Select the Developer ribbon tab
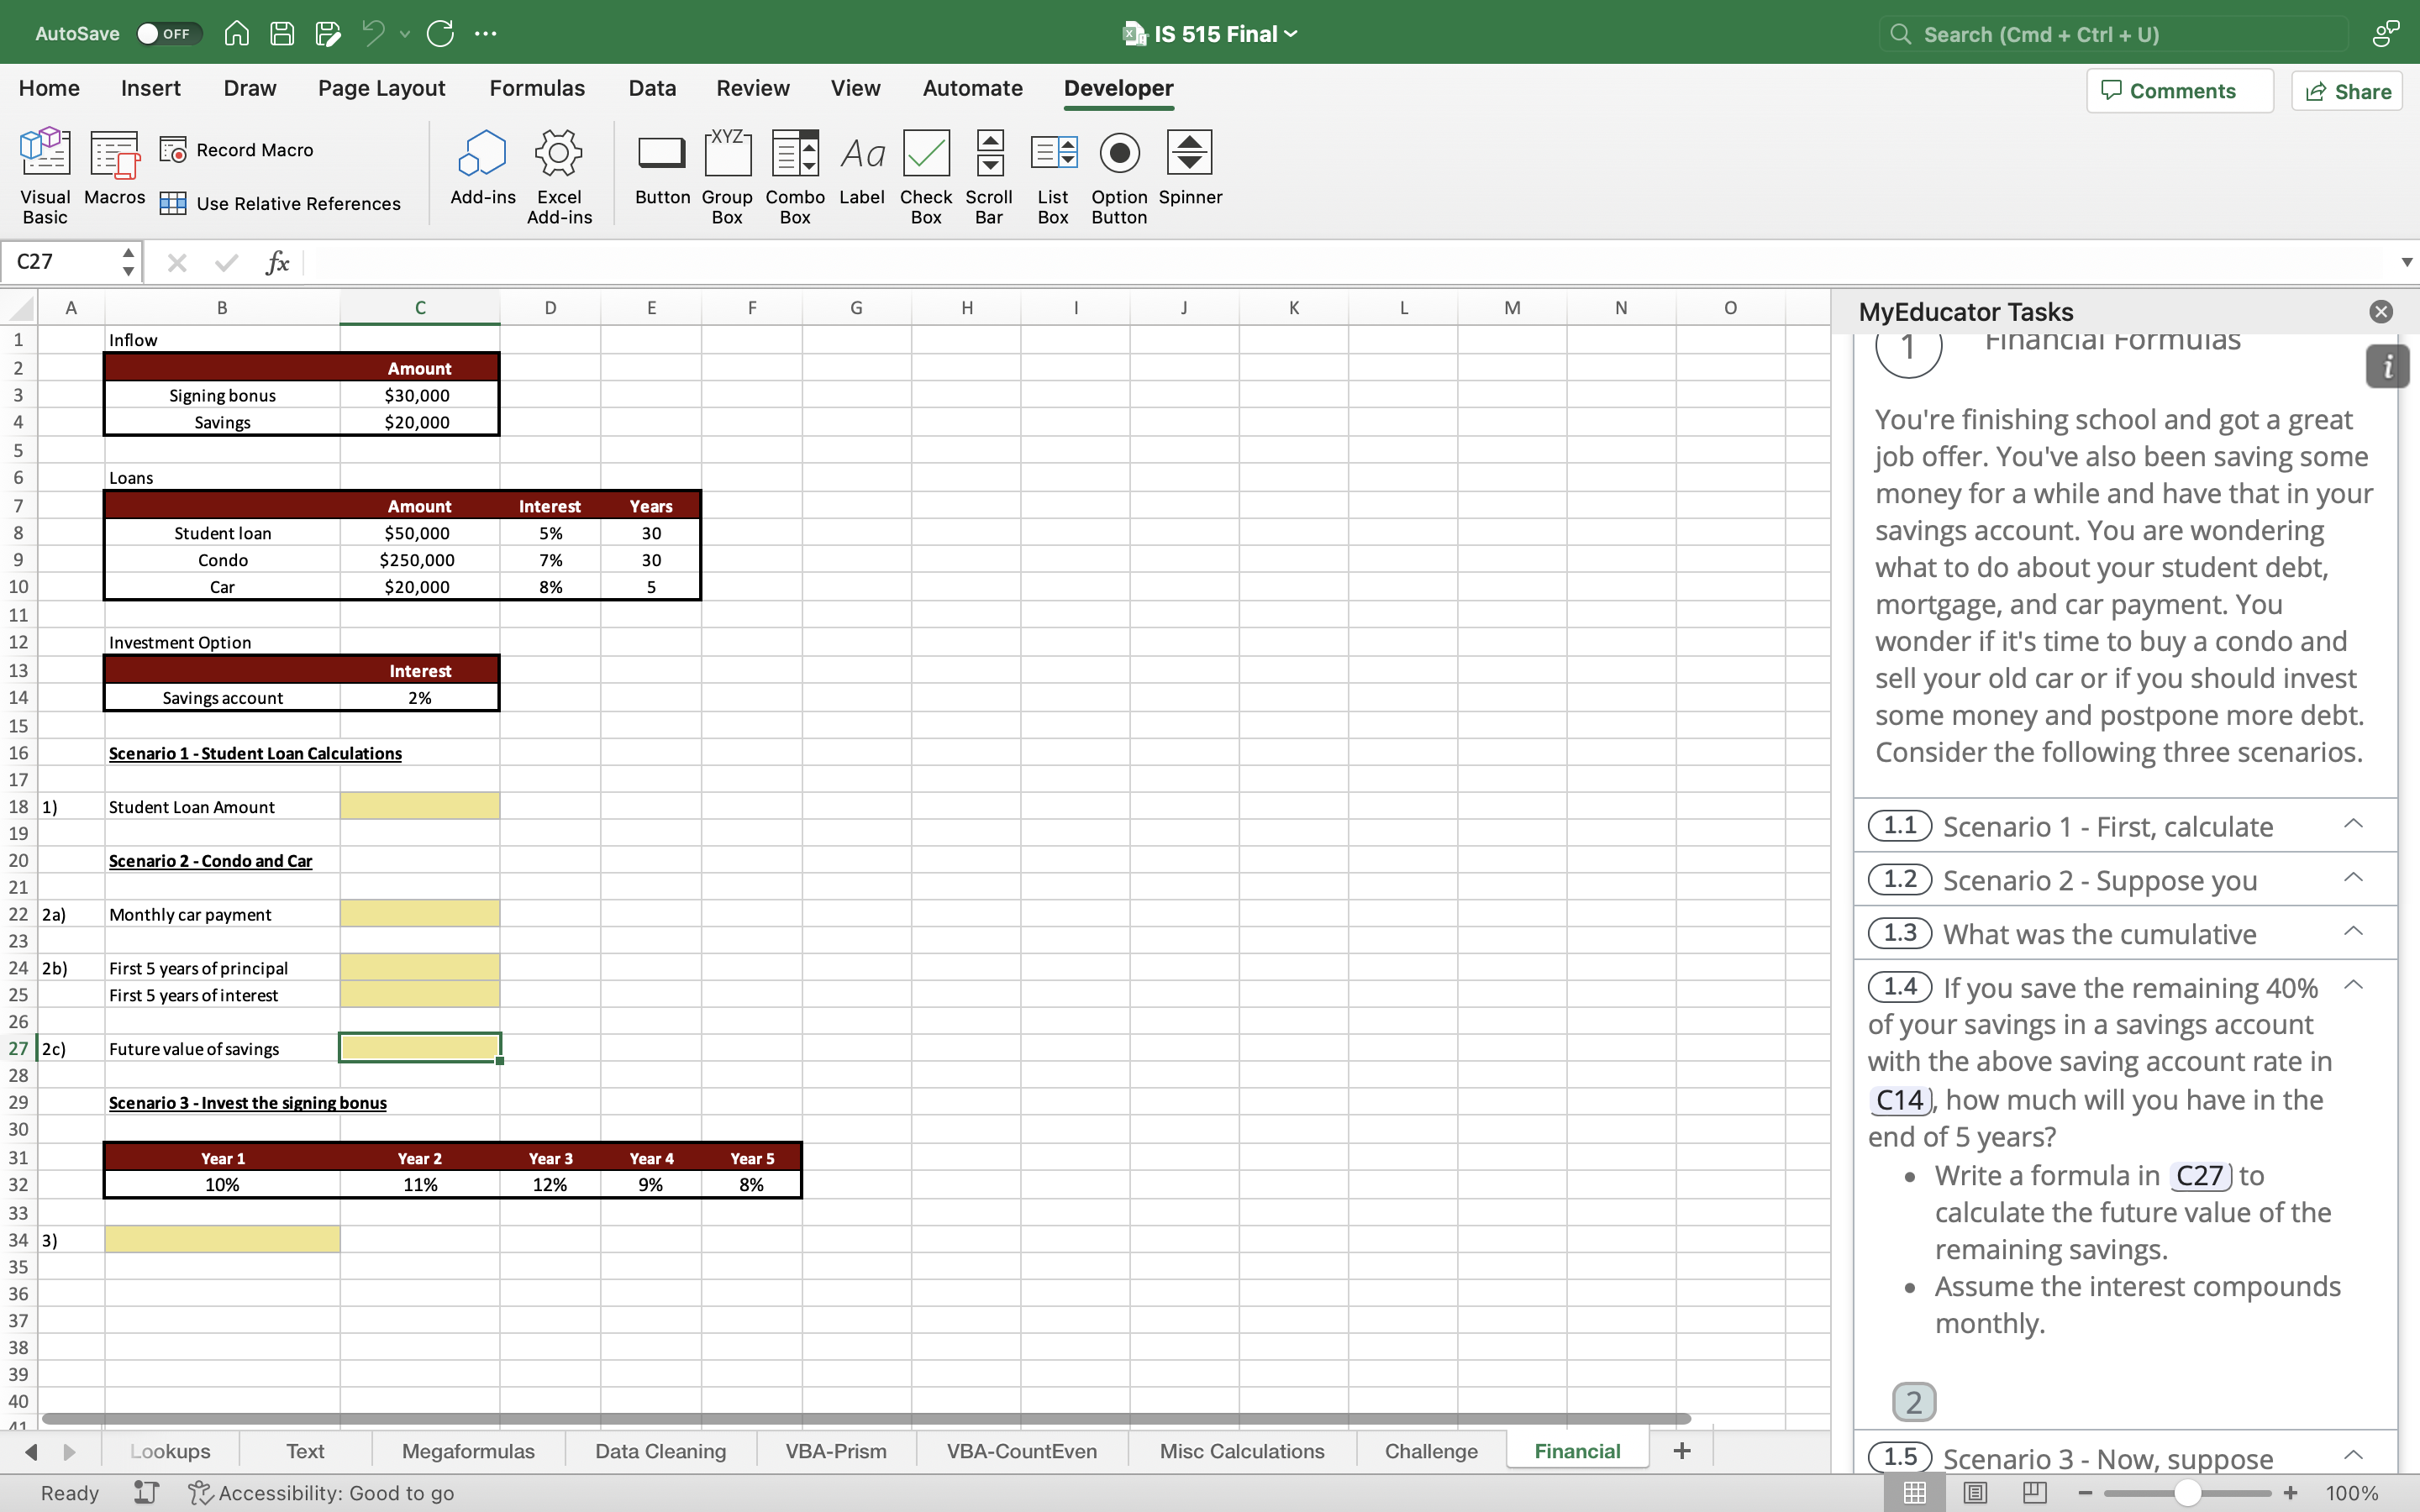 pos(1118,87)
